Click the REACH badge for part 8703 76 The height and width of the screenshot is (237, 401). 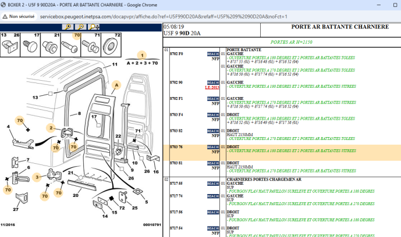point(213,147)
